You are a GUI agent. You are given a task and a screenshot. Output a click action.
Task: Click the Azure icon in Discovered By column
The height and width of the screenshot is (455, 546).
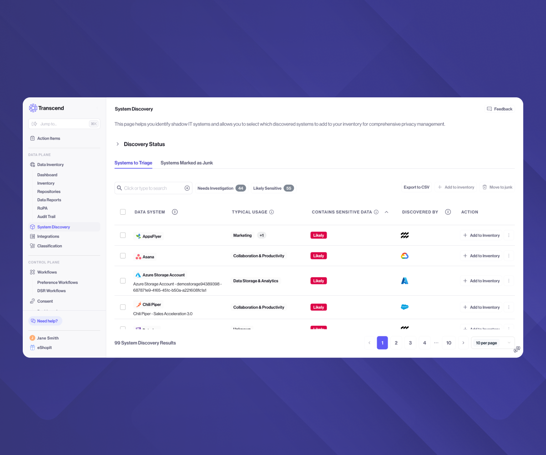[404, 281]
